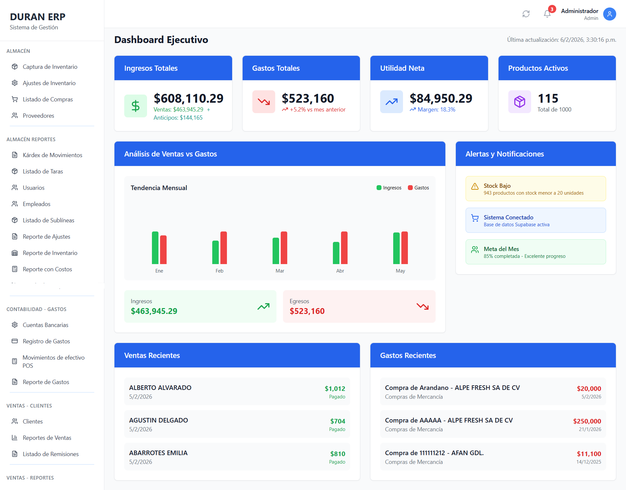Open the notifications bell with 3 alerts

tap(547, 14)
